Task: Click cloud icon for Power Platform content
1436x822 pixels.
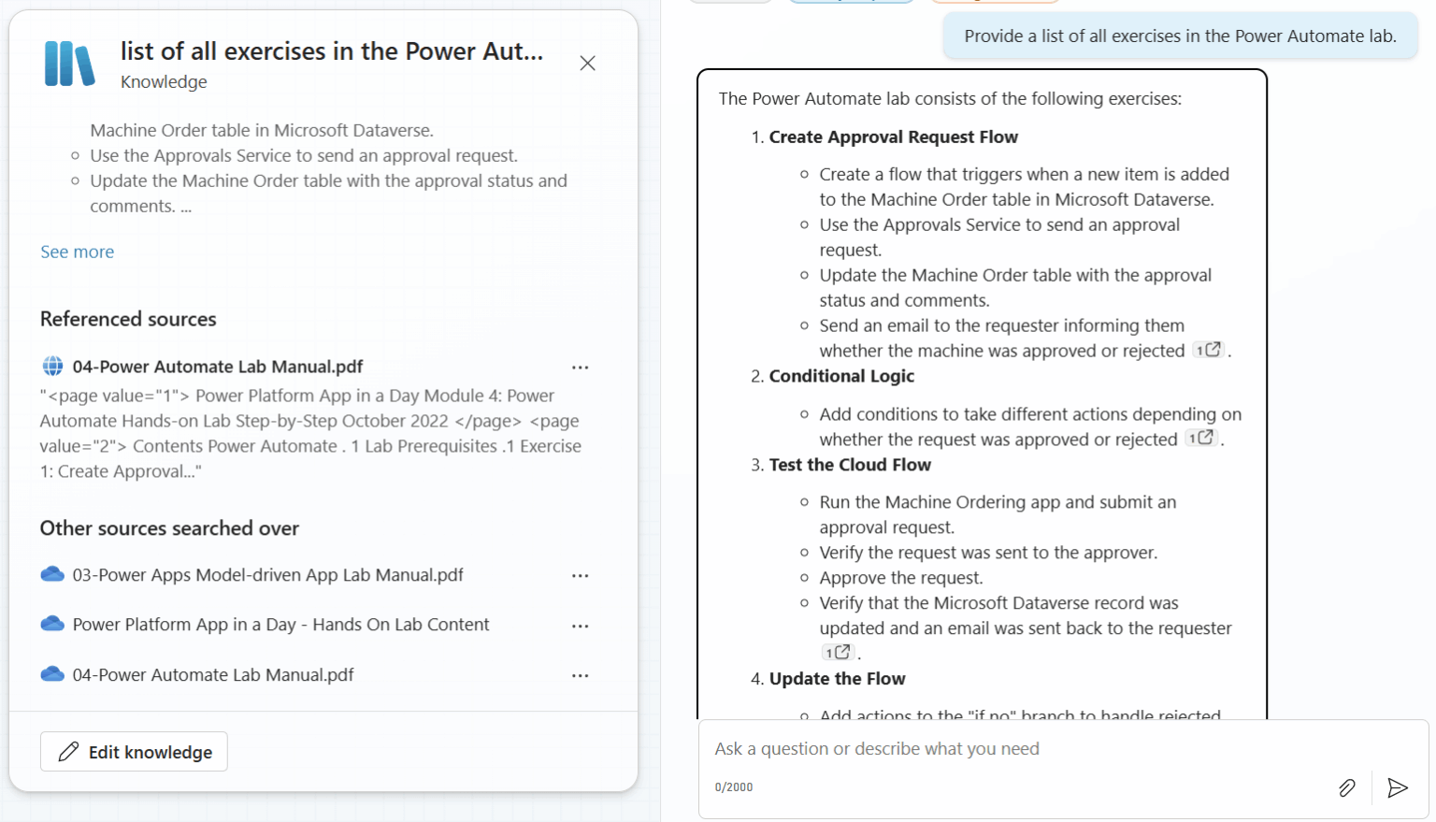Action: coord(52,625)
